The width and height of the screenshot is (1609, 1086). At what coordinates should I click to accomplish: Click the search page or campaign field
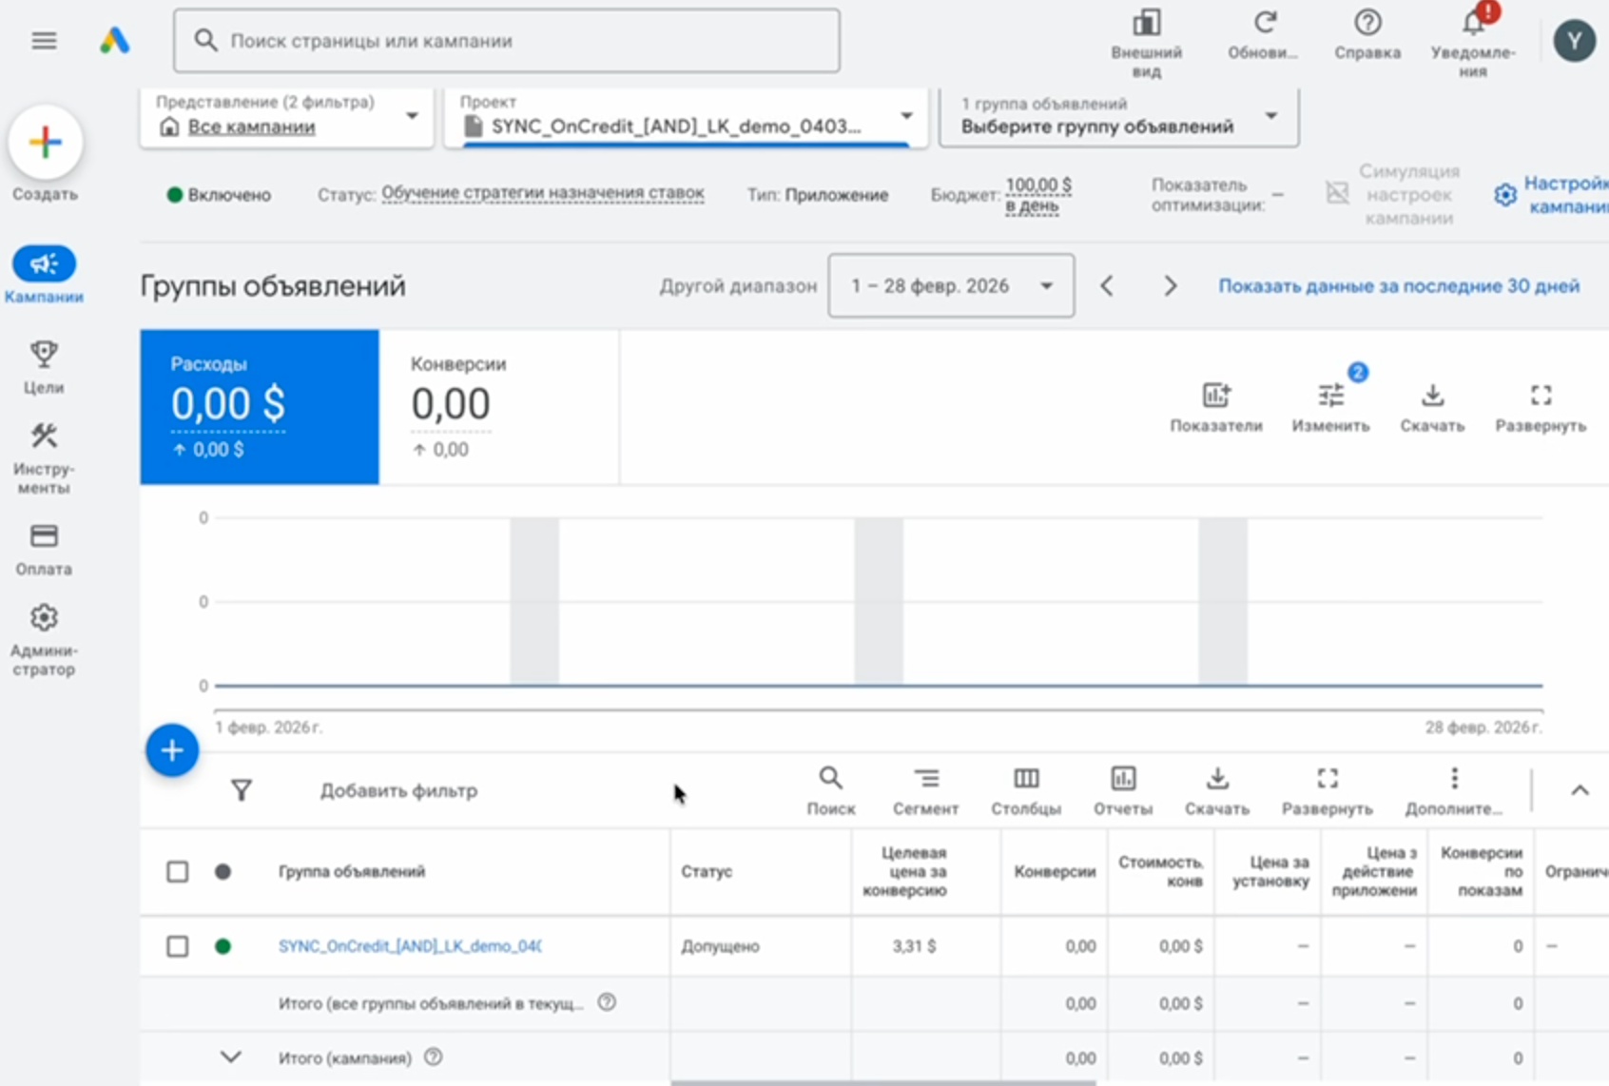506,41
